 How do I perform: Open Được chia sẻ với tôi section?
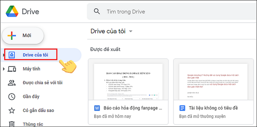42,83
